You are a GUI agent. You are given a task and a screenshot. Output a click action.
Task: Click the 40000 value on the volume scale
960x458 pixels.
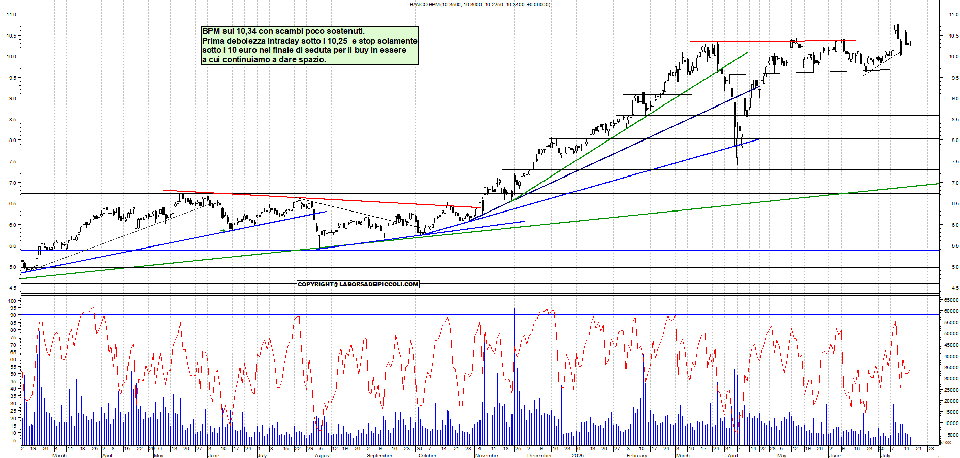click(951, 357)
